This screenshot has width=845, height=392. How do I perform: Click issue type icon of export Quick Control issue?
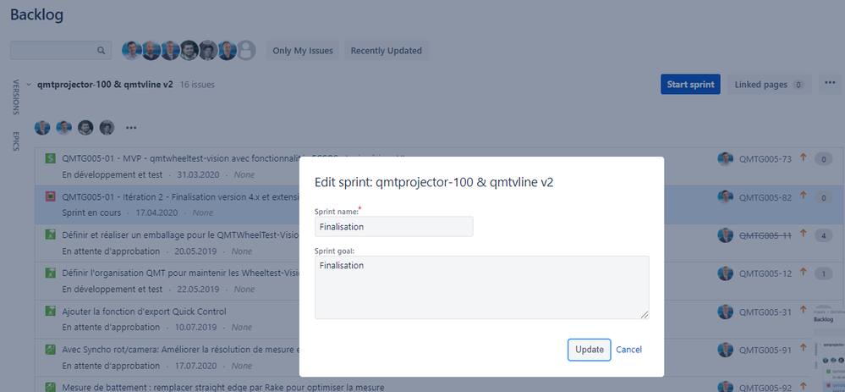click(x=50, y=311)
